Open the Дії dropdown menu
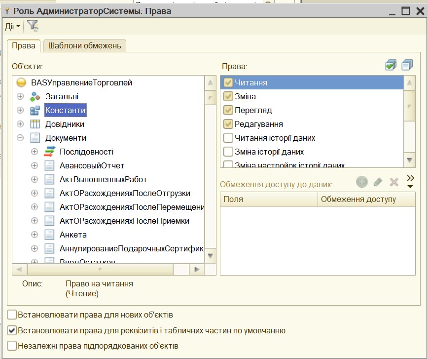 (x=12, y=26)
